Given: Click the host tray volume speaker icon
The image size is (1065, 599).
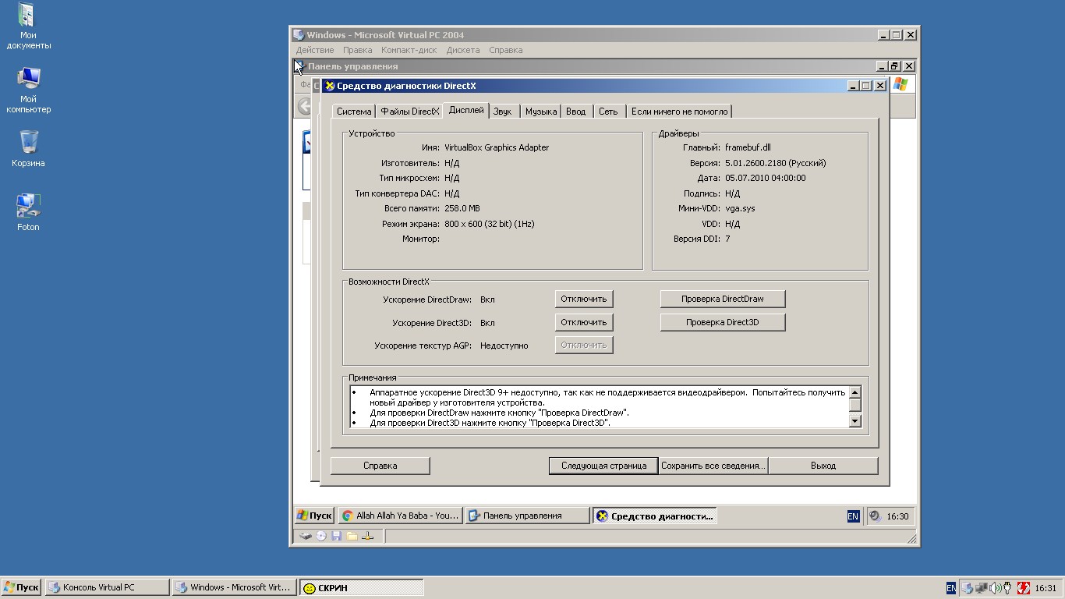Looking at the screenshot, I should tap(996, 588).
